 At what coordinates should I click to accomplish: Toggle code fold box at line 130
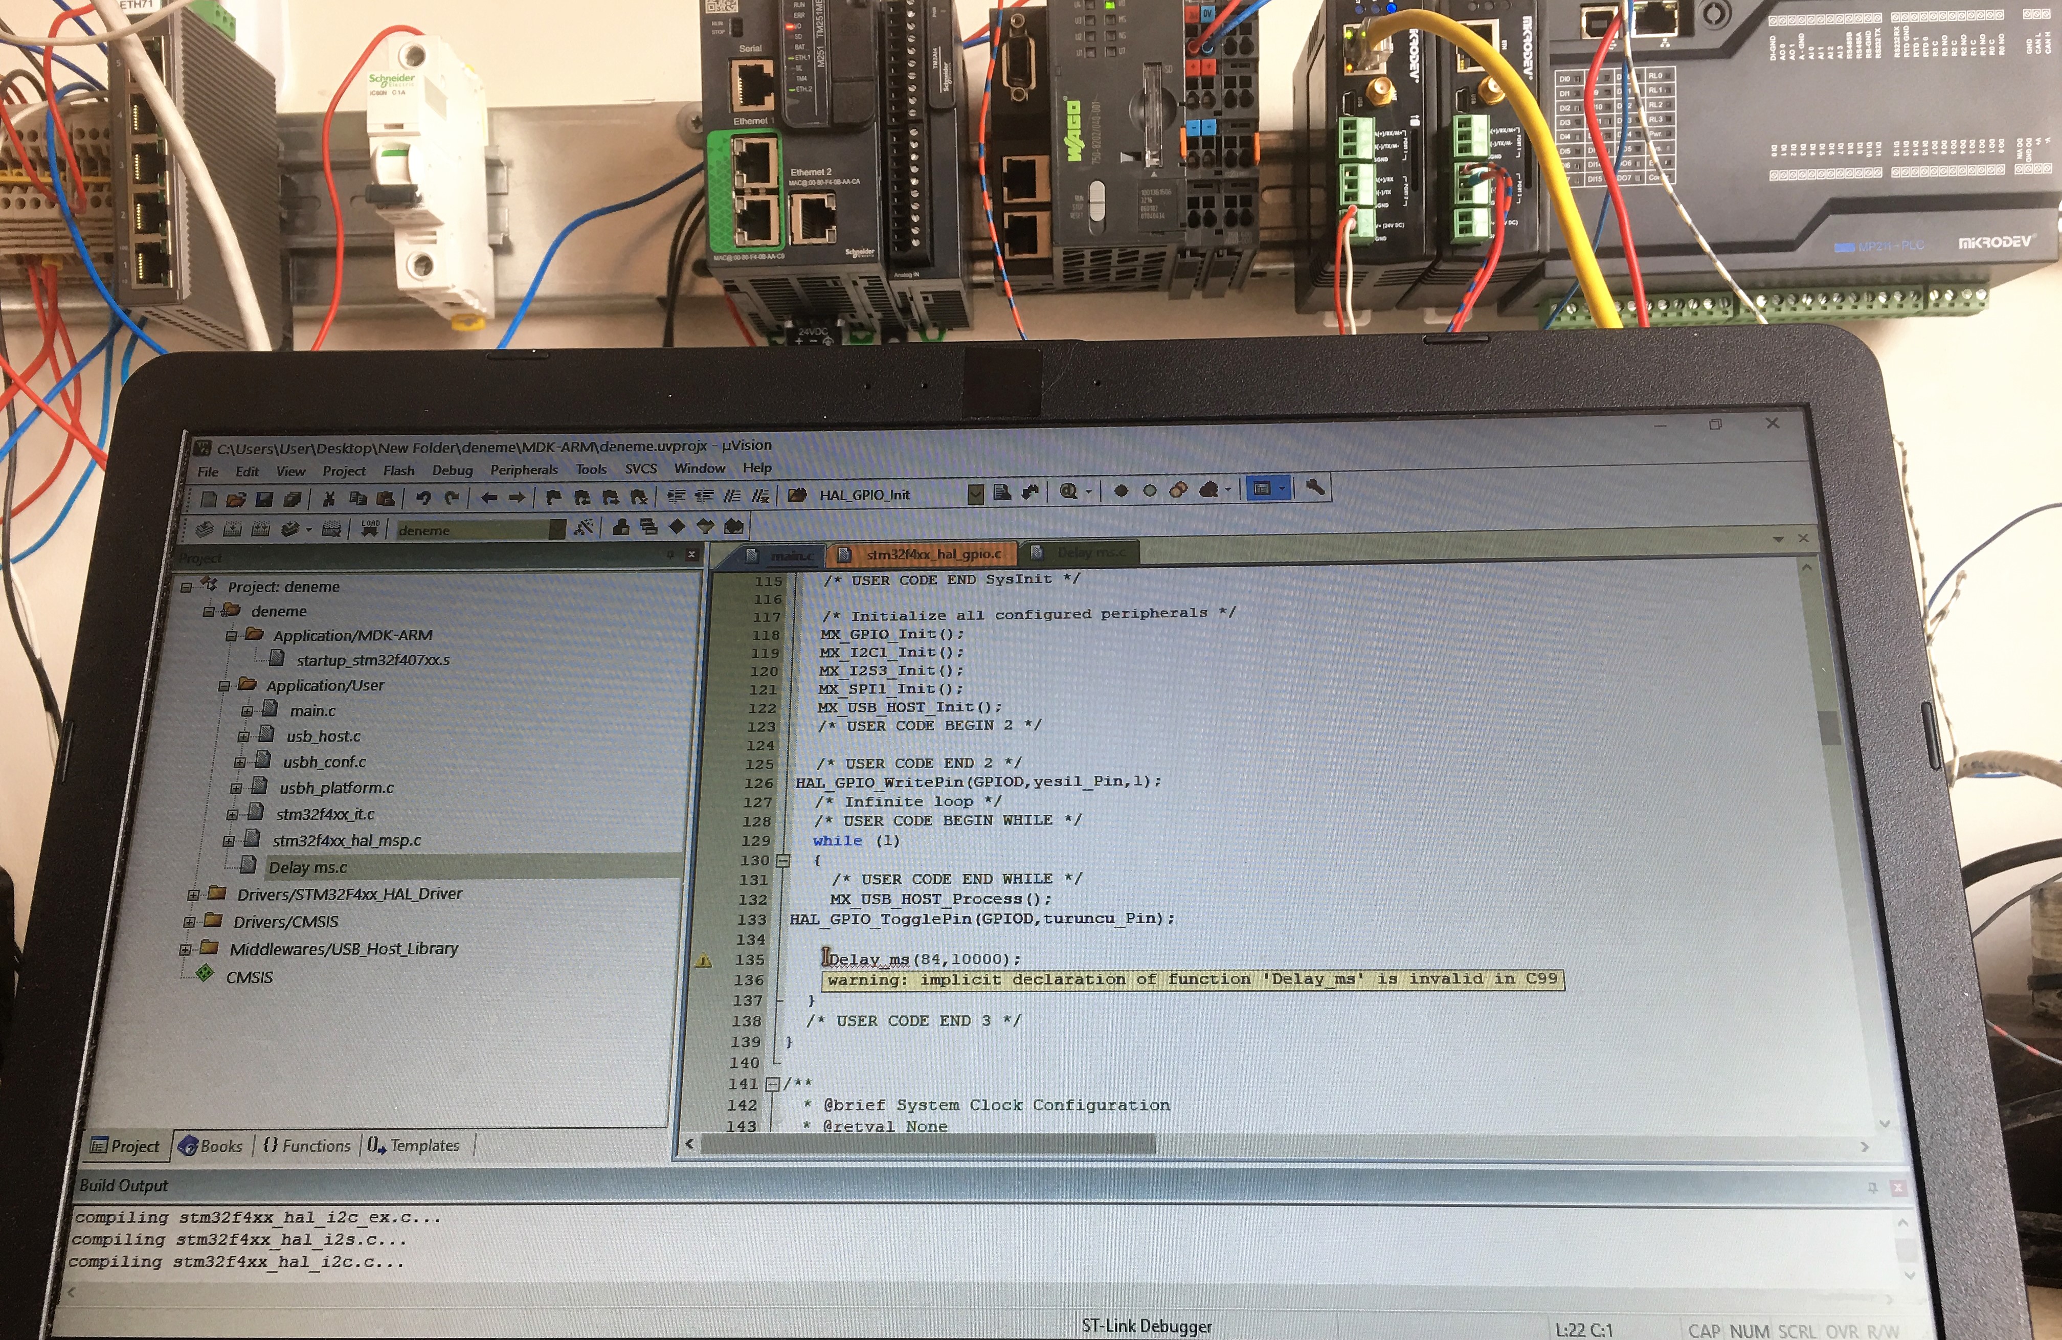click(x=783, y=860)
